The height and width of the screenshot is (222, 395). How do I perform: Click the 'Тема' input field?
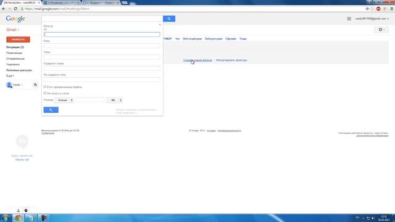[x=102, y=57]
